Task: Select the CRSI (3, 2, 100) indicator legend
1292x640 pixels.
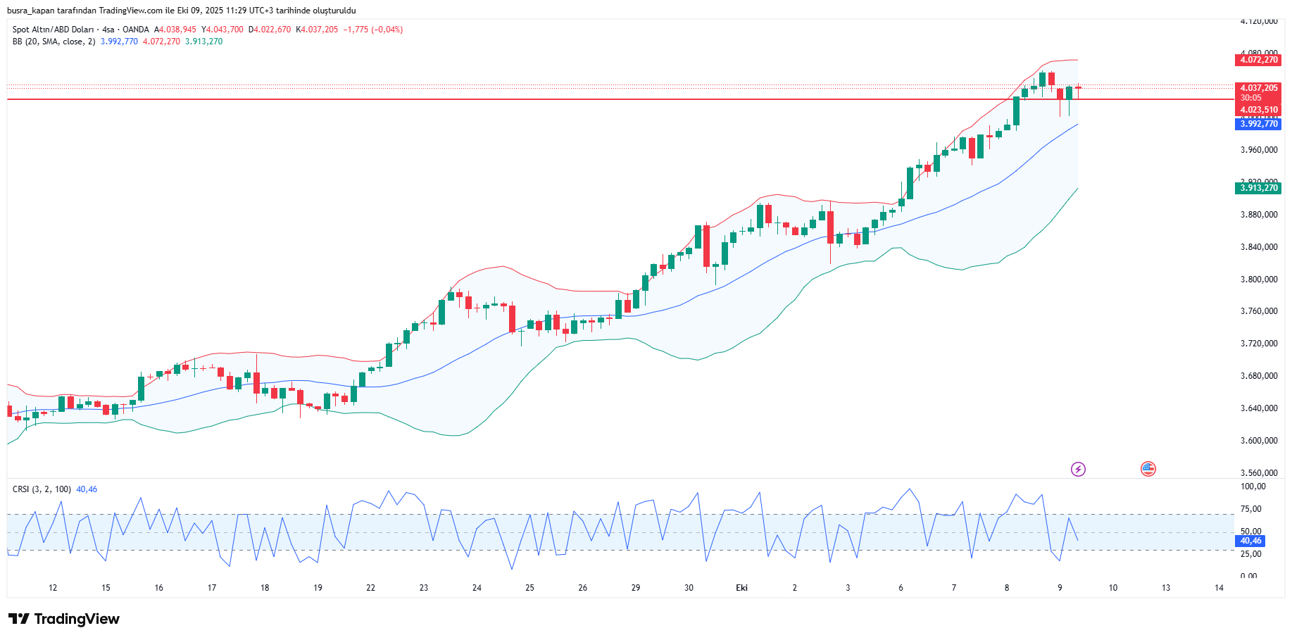Action: (42, 489)
